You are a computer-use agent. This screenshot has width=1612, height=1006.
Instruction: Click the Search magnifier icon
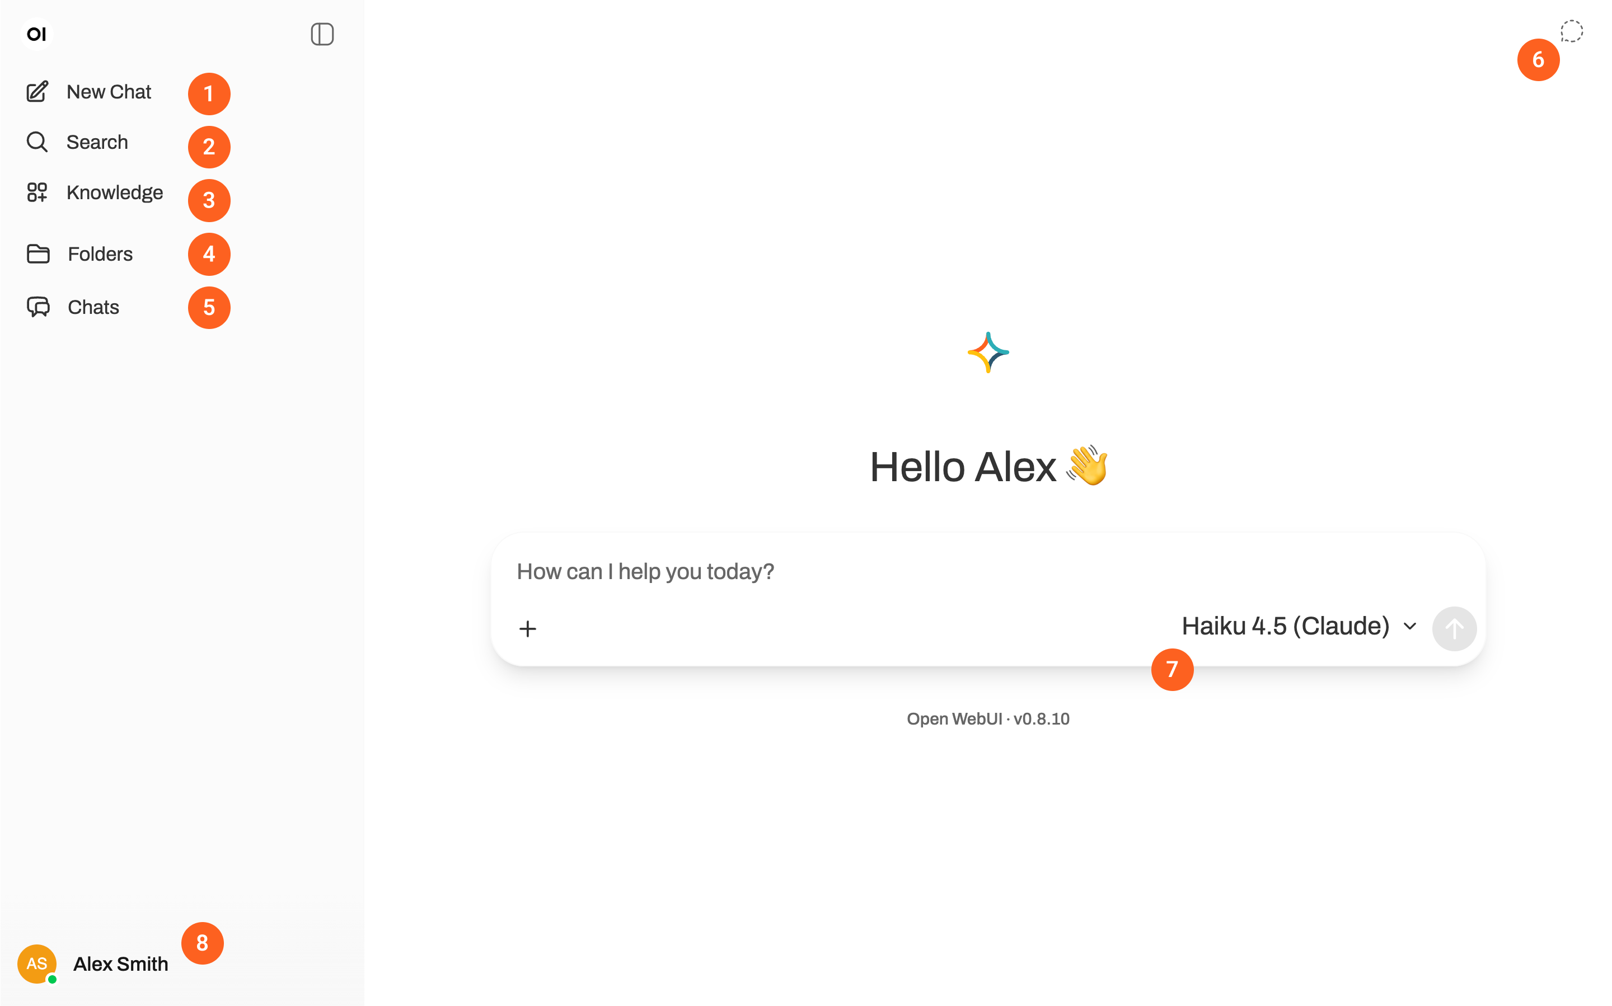pos(38,142)
